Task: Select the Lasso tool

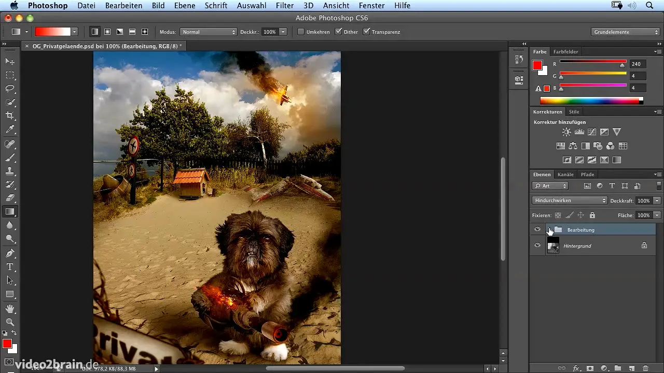Action: coord(10,89)
